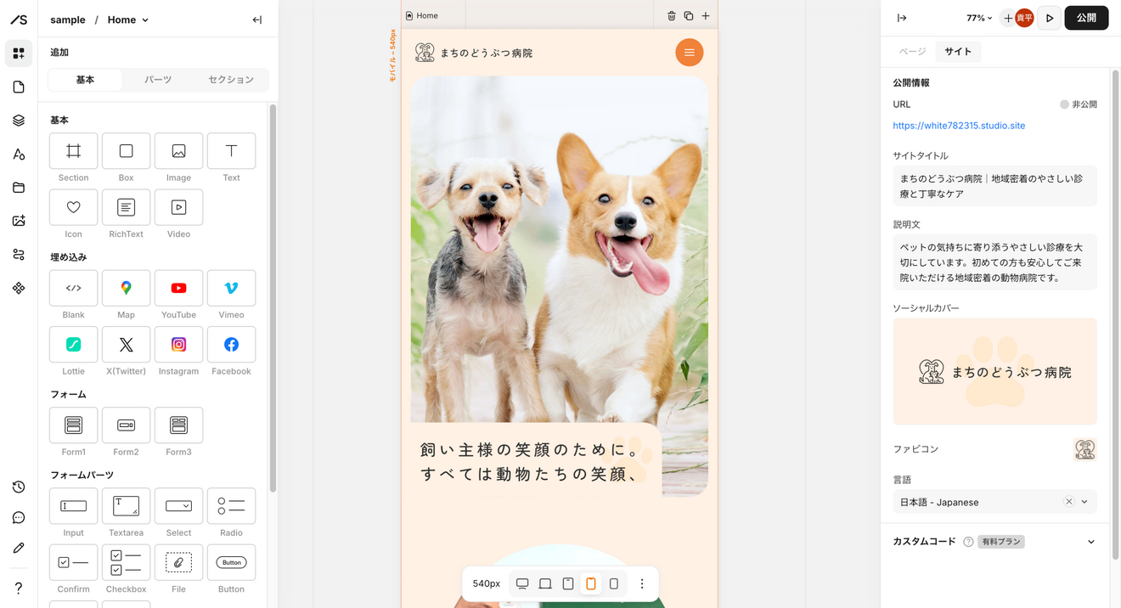The image size is (1121, 608).
Task: Switch to laptop viewport size
Action: click(x=545, y=583)
